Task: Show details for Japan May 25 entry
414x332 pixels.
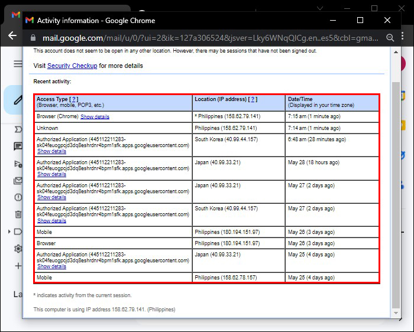Action: [x=51, y=266]
